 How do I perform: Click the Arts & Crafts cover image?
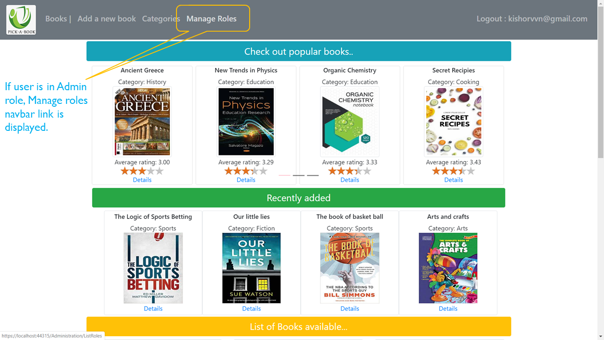pyautogui.click(x=448, y=268)
